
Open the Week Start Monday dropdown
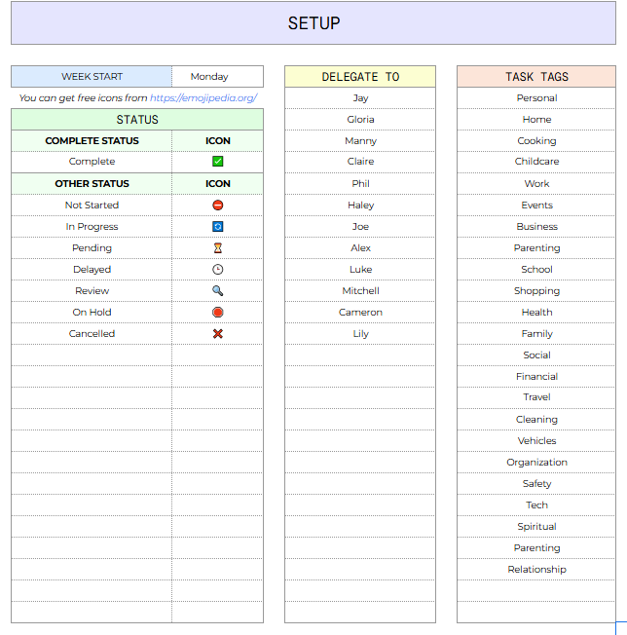(217, 77)
